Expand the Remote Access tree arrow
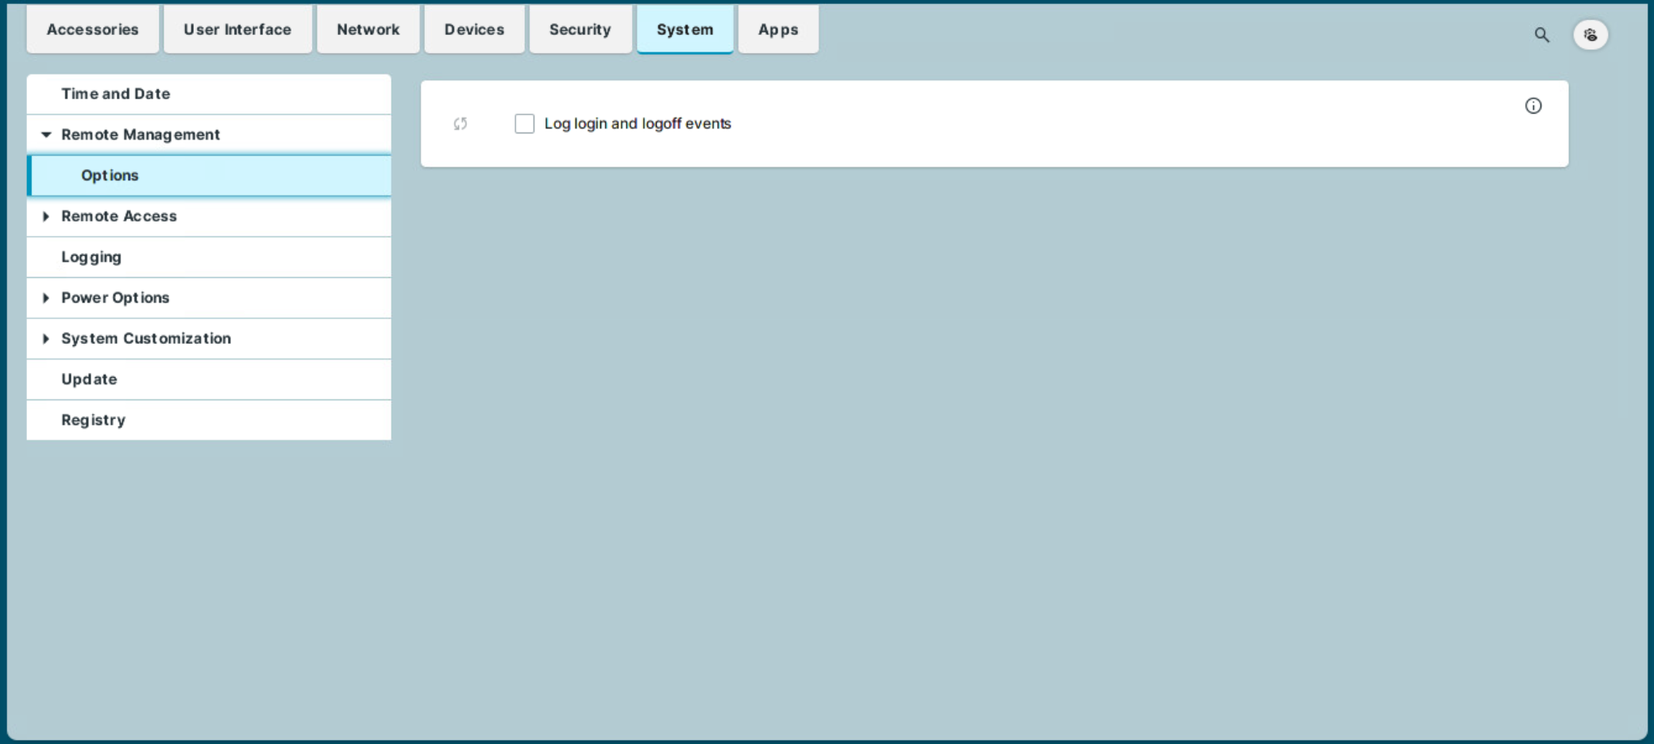The width and height of the screenshot is (1654, 744). [x=46, y=217]
